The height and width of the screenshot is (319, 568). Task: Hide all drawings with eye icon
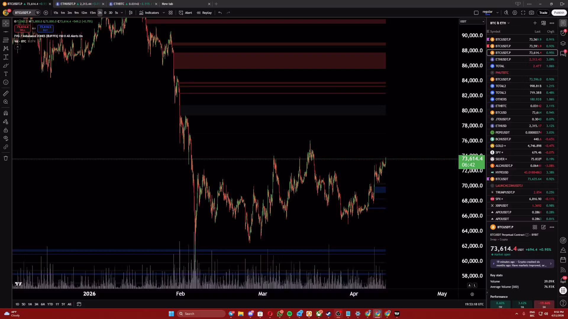pyautogui.click(x=6, y=138)
